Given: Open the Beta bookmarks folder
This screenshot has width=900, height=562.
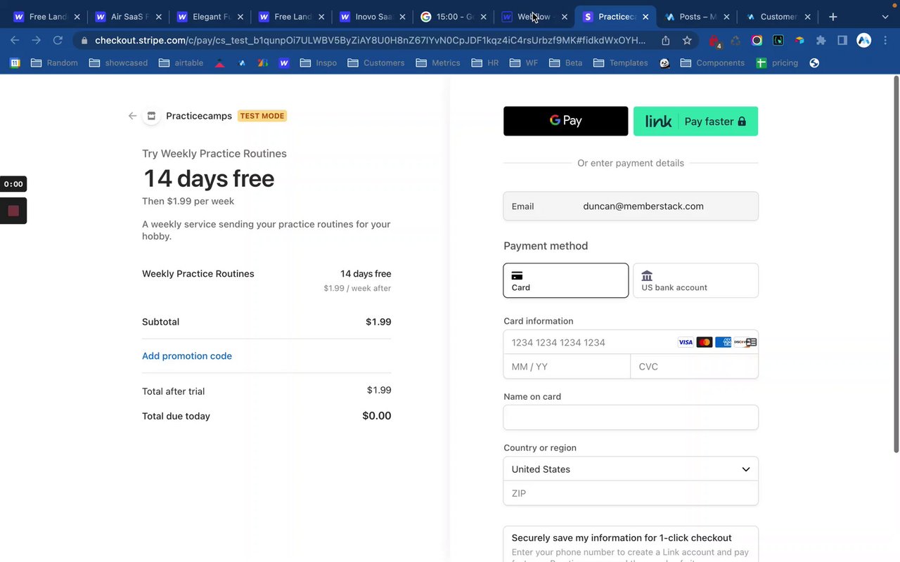Looking at the screenshot, I should pos(566,63).
